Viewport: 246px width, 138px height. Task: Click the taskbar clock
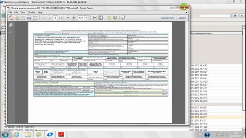tap(236, 135)
